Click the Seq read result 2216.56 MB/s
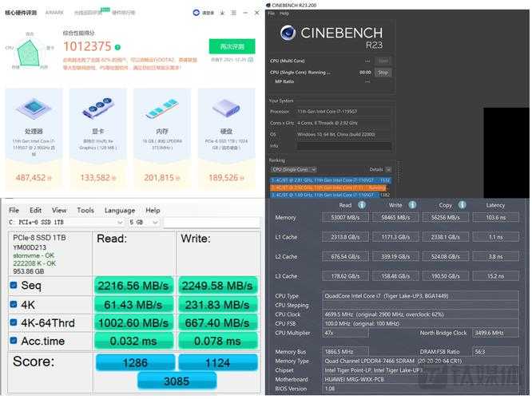 click(133, 286)
